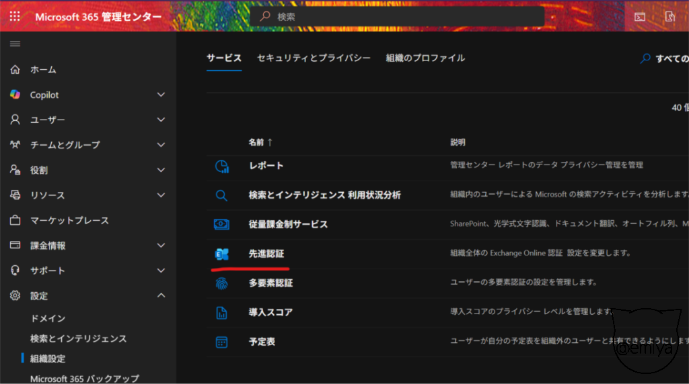Click the Home house icon in sidebar

[x=15, y=70]
